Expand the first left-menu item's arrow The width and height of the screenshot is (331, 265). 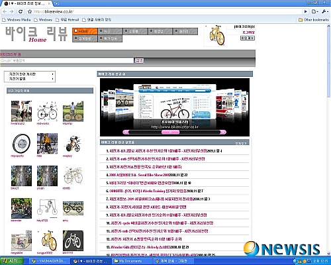52,74
